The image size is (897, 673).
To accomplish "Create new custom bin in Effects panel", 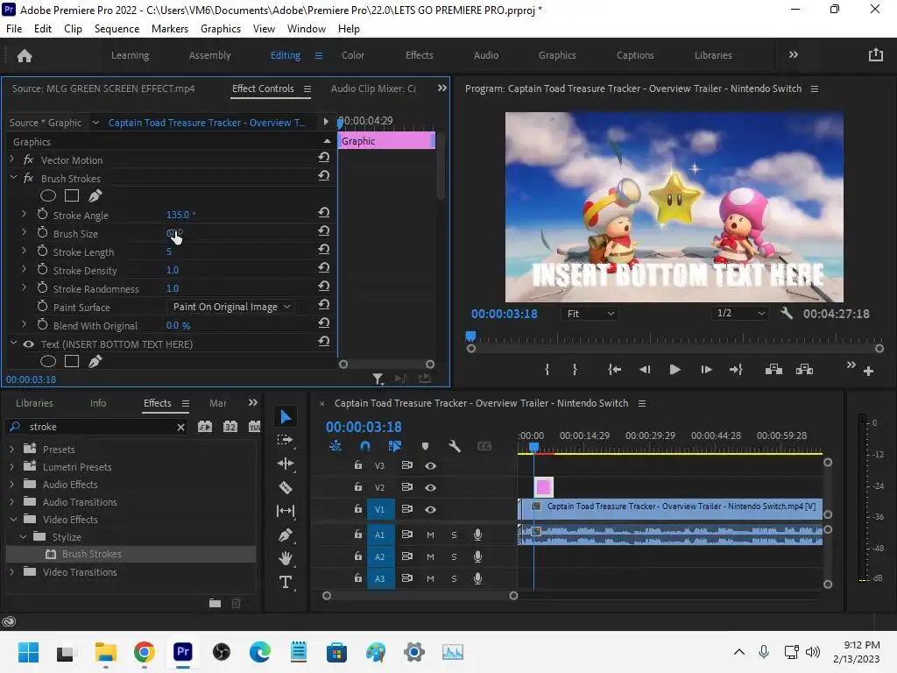I will click(215, 603).
